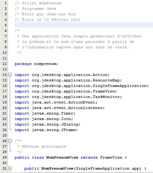
Task: Click the 'app' parameter in constructor signature
Action: point(136,169)
